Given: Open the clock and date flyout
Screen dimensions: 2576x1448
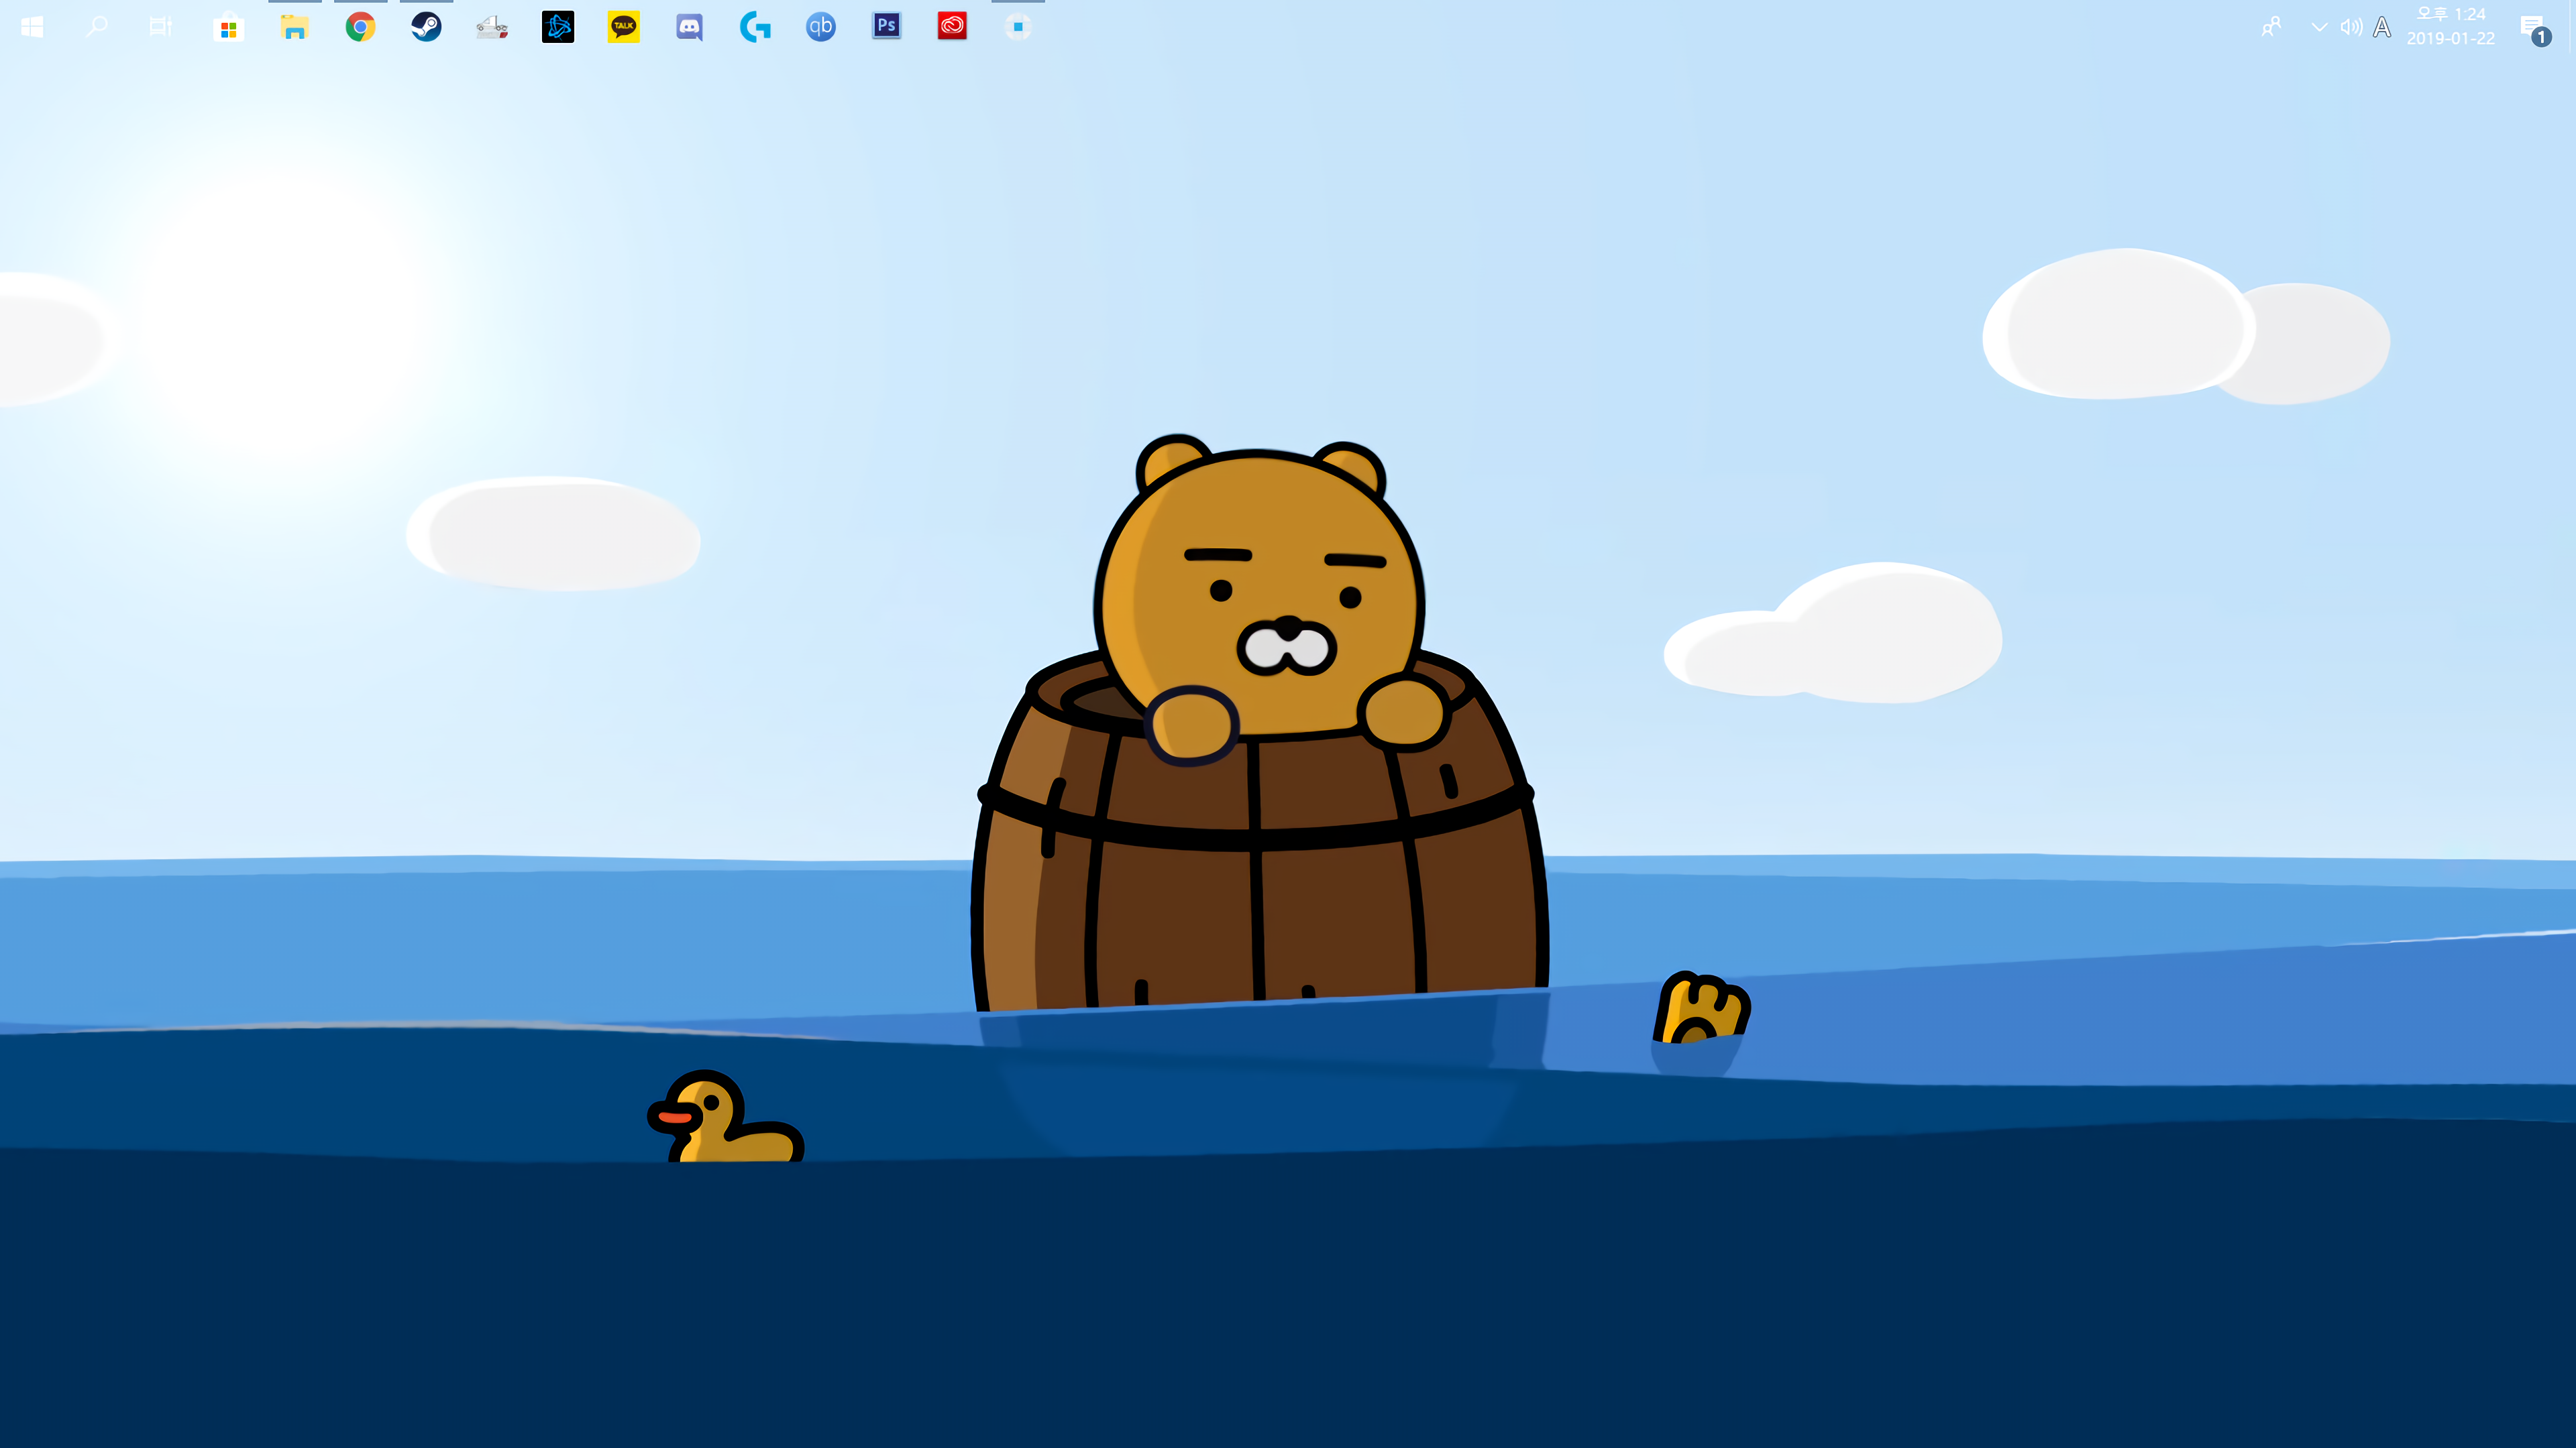Looking at the screenshot, I should pyautogui.click(x=2450, y=27).
